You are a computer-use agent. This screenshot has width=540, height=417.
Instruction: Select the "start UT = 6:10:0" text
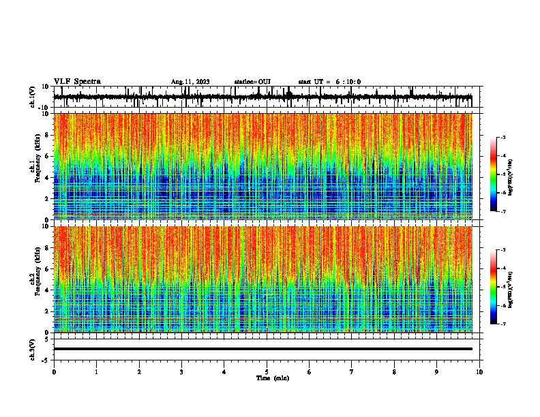coord(329,82)
